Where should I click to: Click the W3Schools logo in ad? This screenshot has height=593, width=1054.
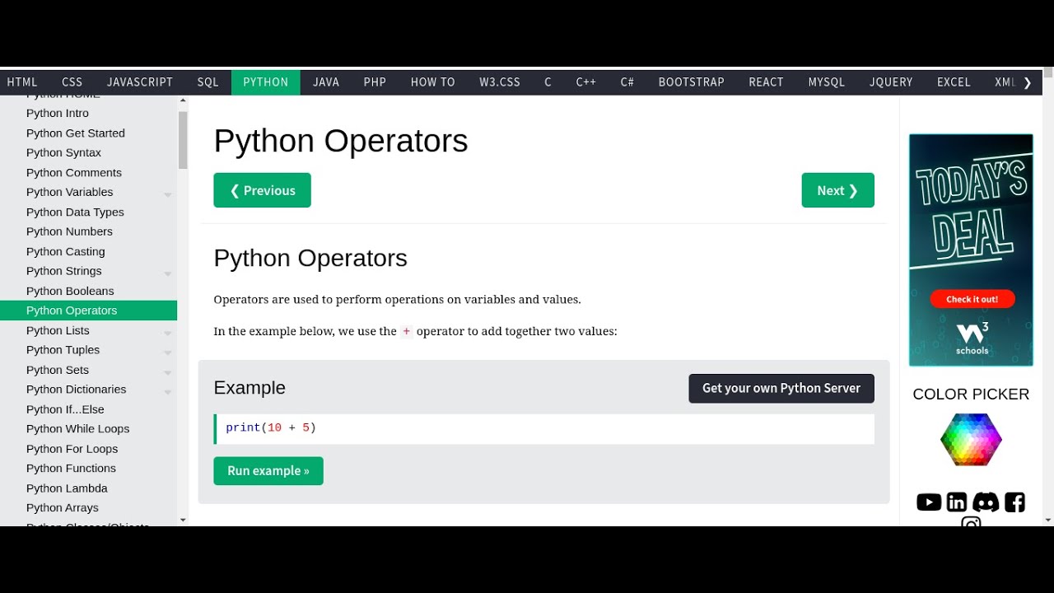point(972,339)
